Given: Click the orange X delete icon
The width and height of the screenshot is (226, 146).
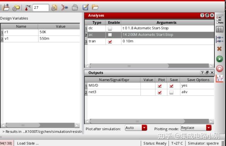Looking at the screenshot, I should coord(219,49).
